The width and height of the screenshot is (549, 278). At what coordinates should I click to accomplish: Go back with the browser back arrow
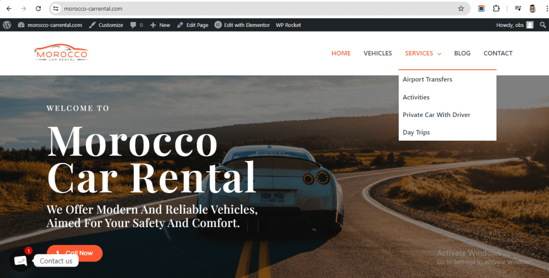click(9, 9)
